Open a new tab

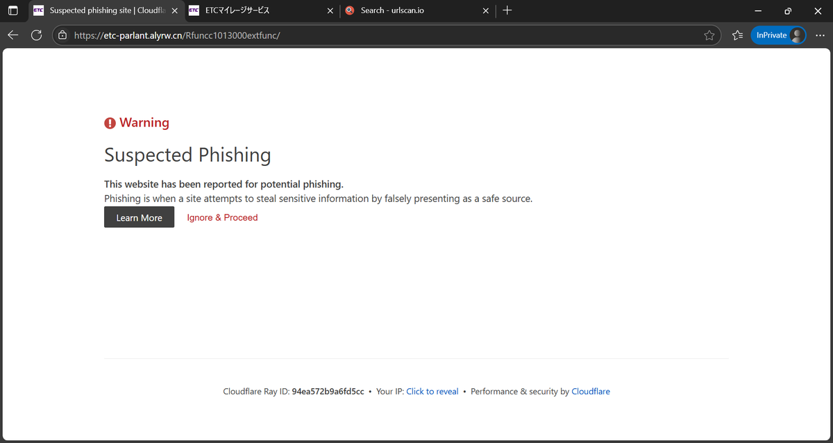pyautogui.click(x=507, y=10)
